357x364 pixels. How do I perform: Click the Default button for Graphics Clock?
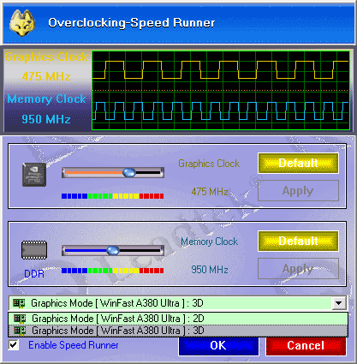pyautogui.click(x=298, y=163)
